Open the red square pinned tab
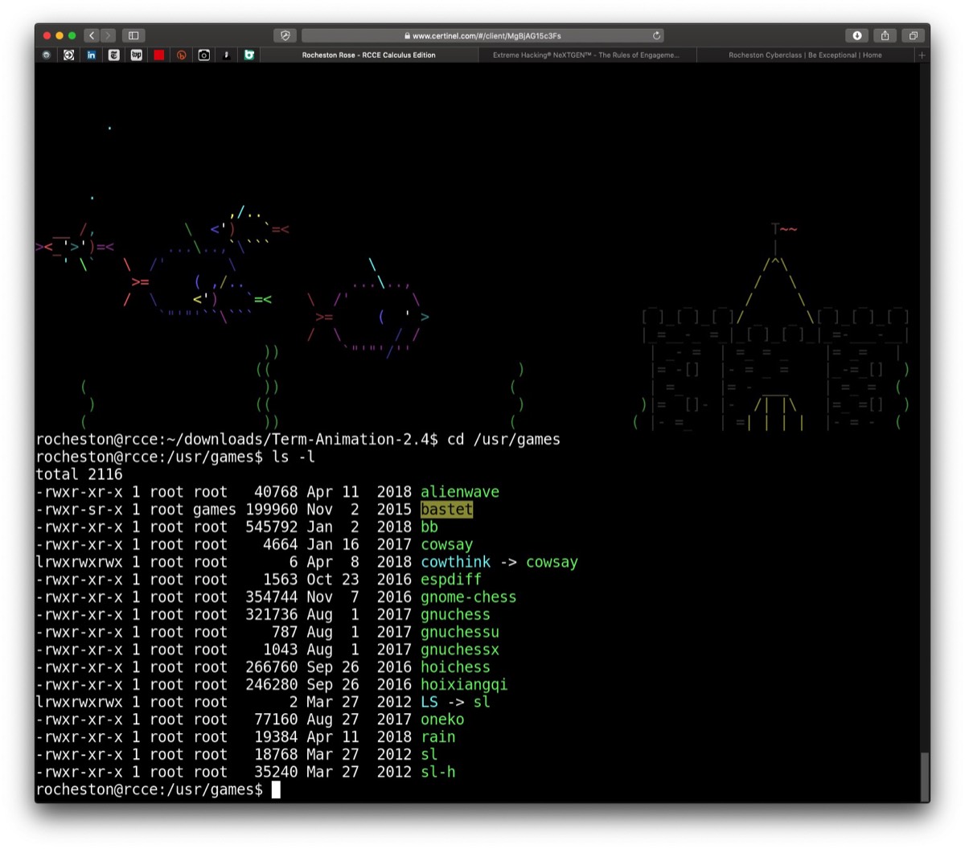965x849 pixels. [x=159, y=55]
